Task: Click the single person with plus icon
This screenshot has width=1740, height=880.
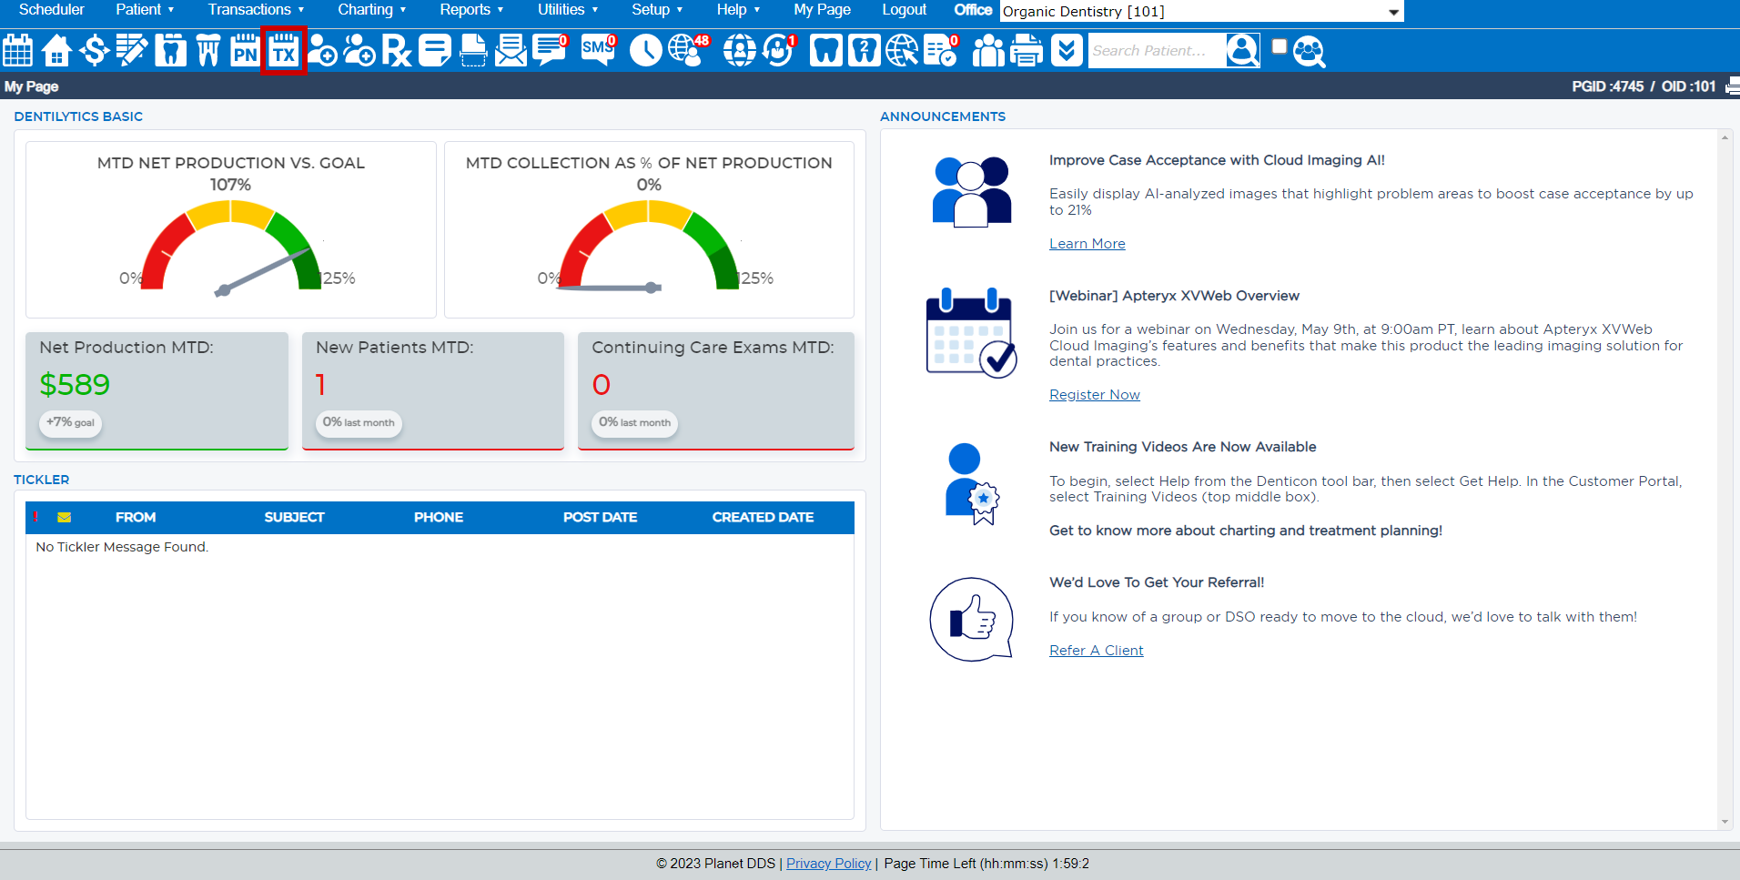Action: coord(322,50)
